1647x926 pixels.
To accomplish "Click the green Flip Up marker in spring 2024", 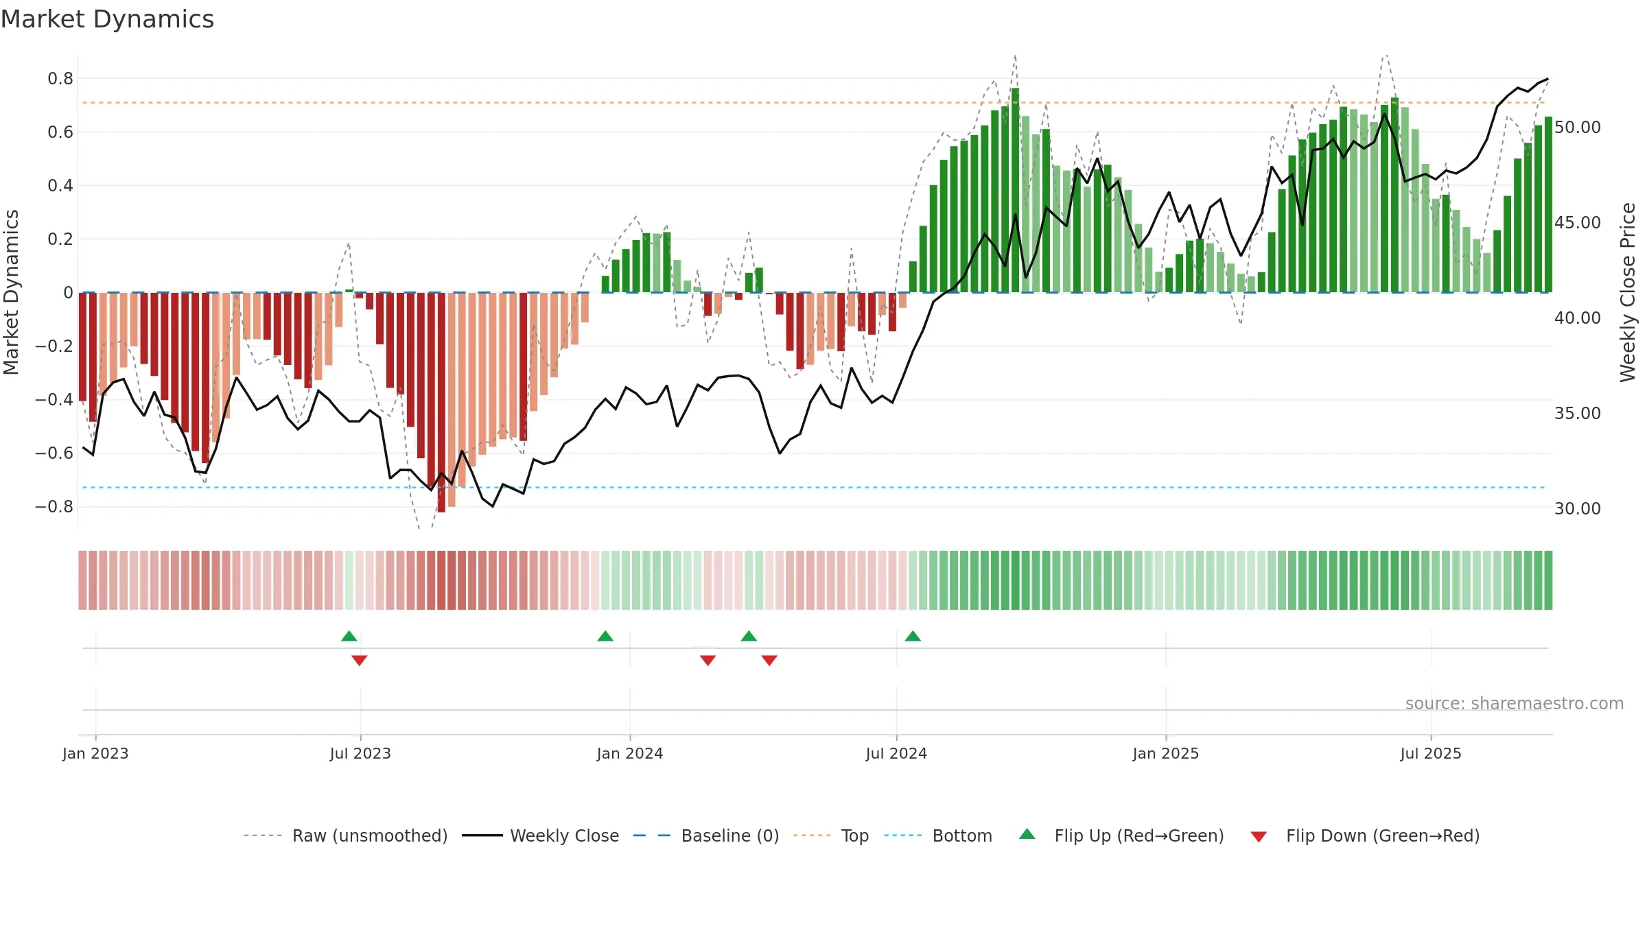I will [x=749, y=637].
